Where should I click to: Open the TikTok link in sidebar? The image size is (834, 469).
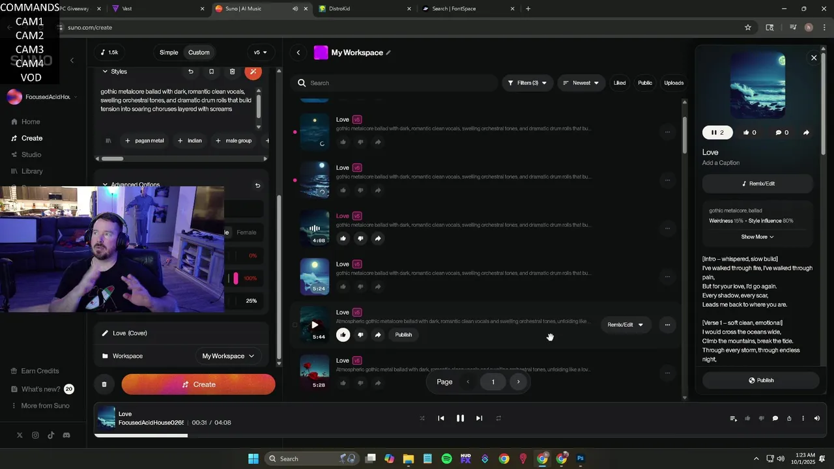(x=51, y=435)
